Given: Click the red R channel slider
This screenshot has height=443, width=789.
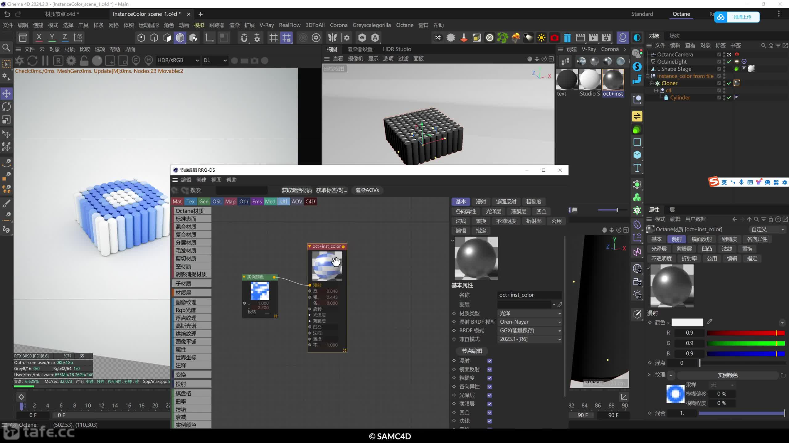Looking at the screenshot, I should coord(746,333).
